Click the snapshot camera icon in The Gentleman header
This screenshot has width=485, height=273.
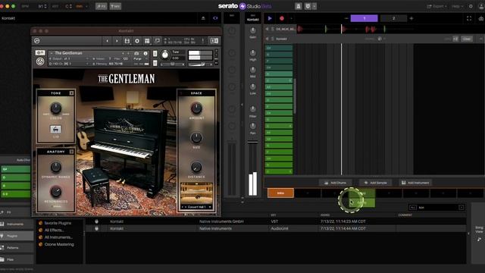136,54
